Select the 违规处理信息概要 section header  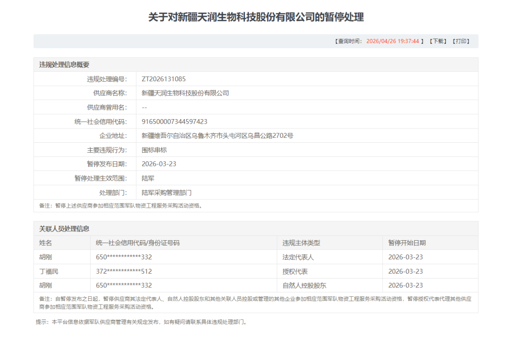(65, 65)
